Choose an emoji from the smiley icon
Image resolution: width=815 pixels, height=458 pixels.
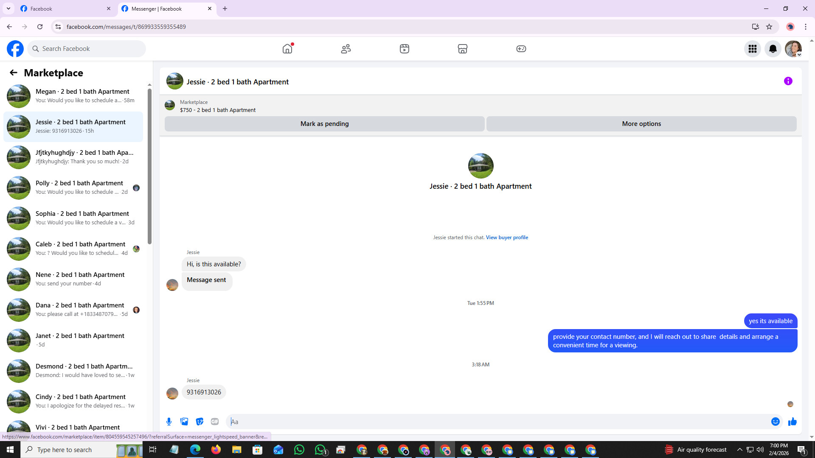coord(775,422)
